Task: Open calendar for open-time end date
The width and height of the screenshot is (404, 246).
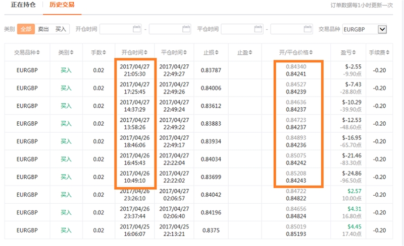Action: (x=186, y=29)
